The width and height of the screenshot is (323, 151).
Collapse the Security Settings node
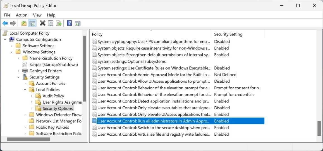click(x=18, y=77)
